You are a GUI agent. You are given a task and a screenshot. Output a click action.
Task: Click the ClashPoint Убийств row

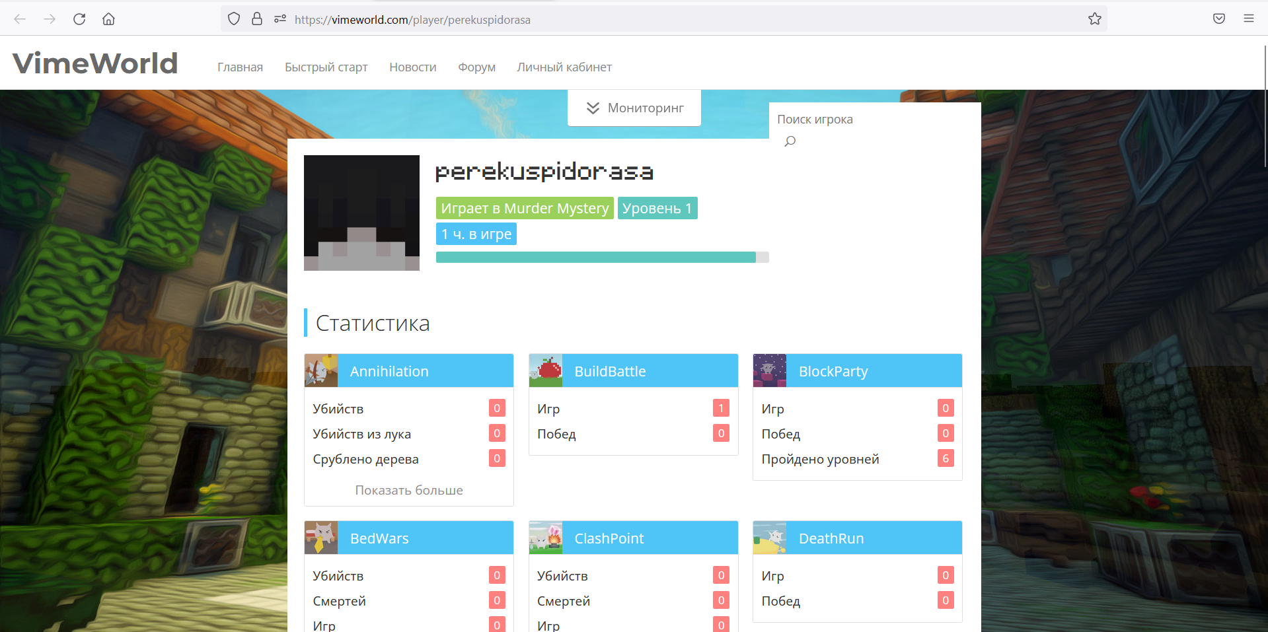(634, 576)
